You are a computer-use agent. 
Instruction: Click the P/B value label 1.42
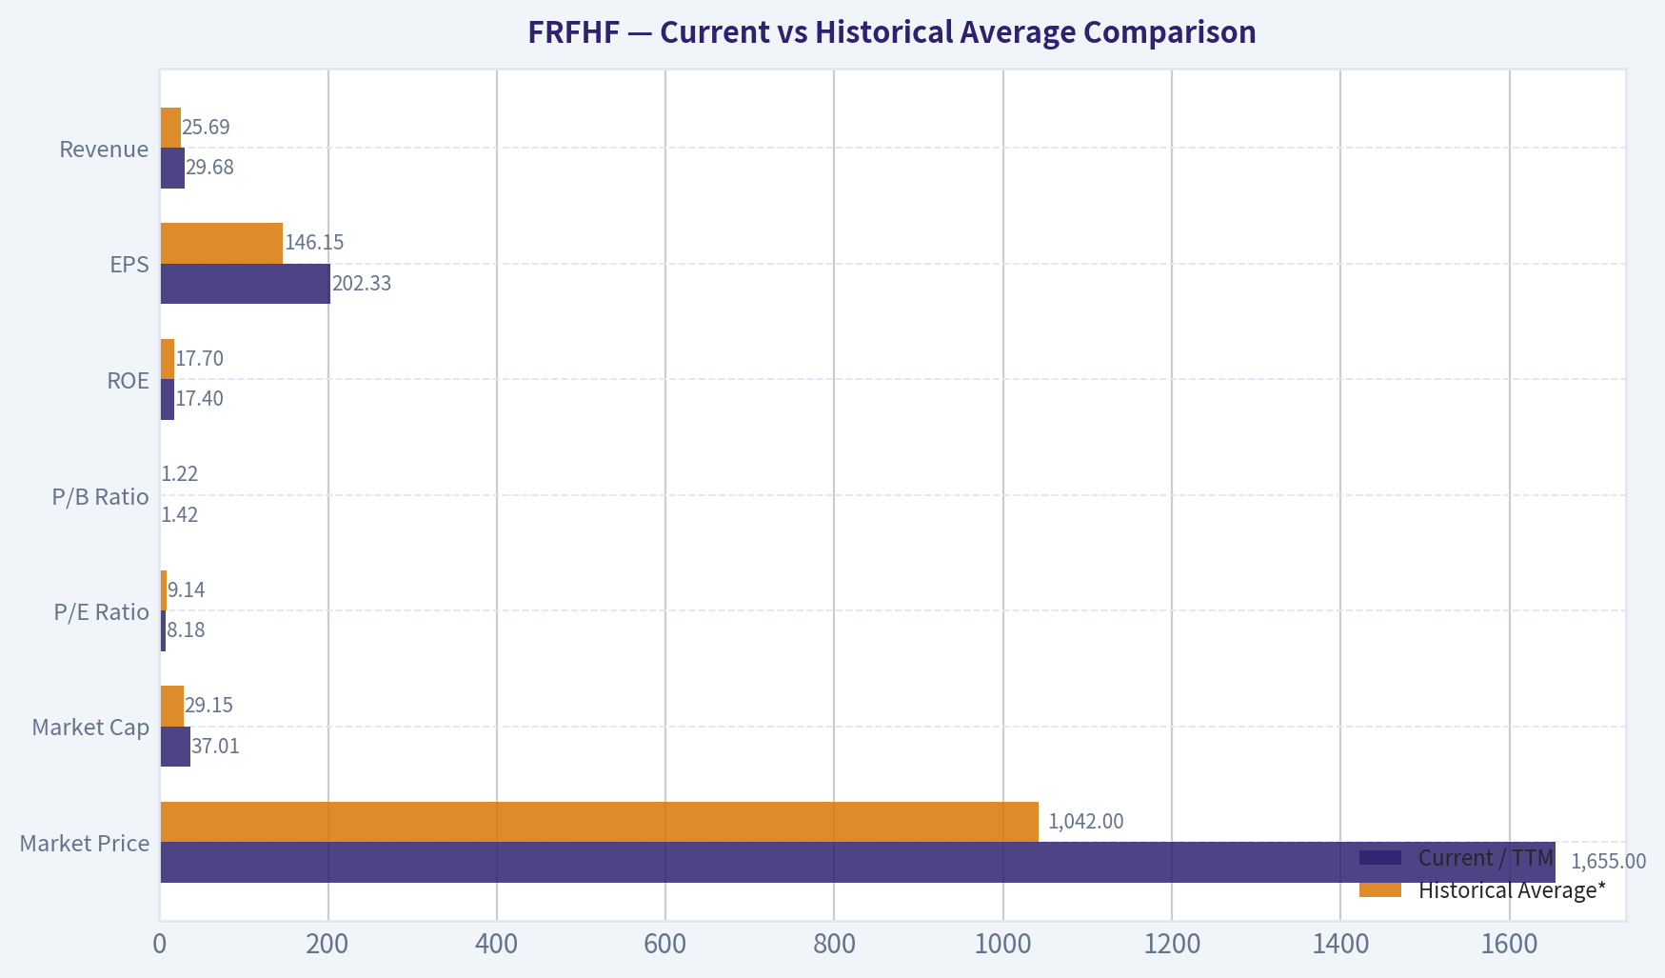(x=180, y=515)
